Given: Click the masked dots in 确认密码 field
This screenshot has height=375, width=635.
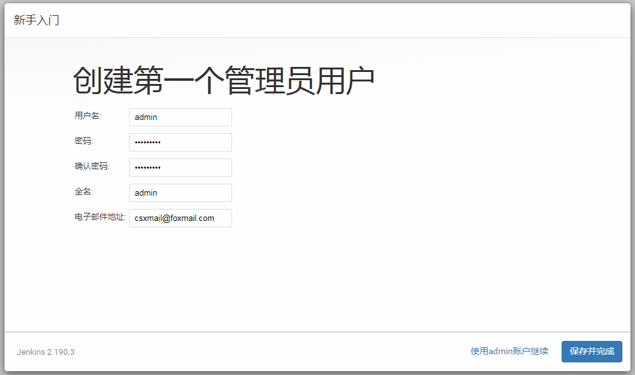Looking at the screenshot, I should pos(148,168).
